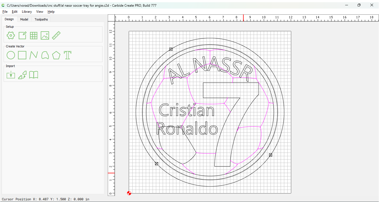
Task: Click the Carbide Create logo in title bar
Action: tap(3, 5)
